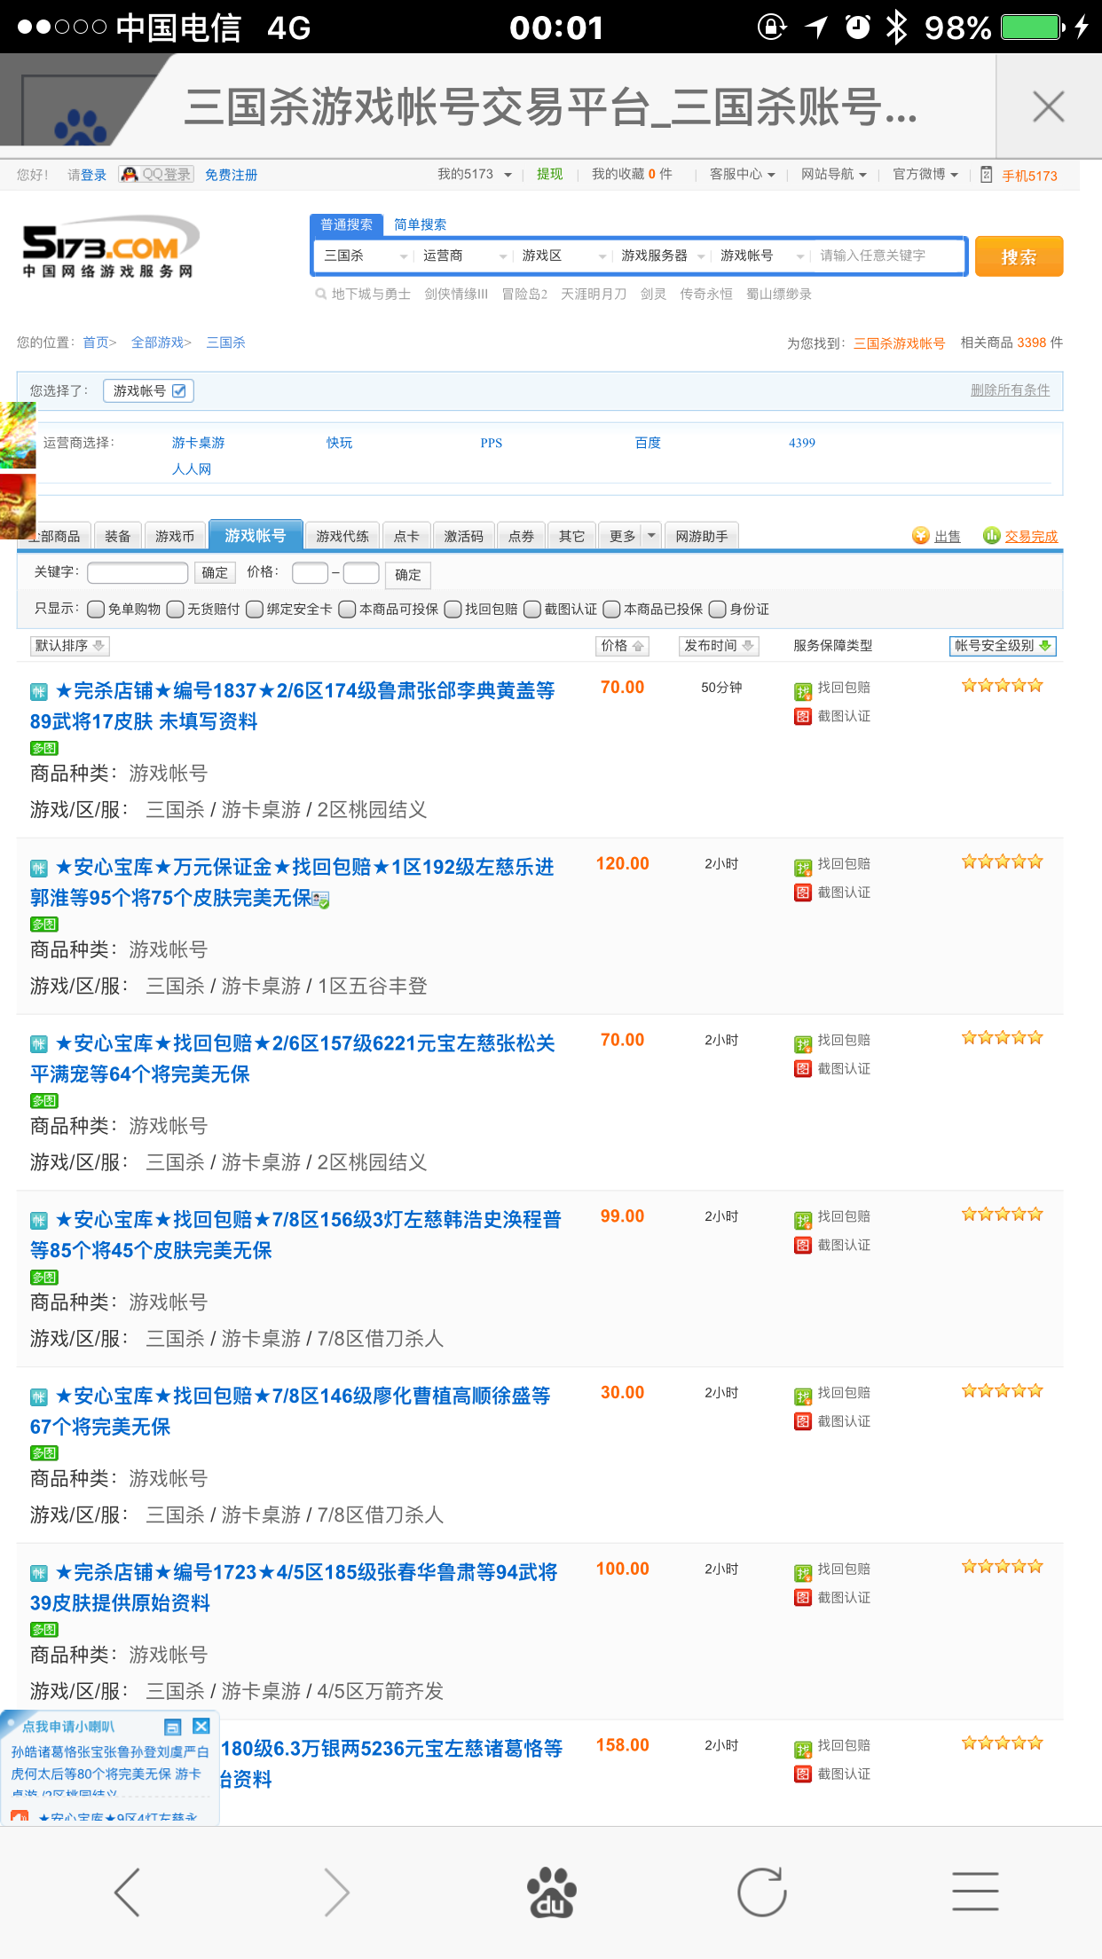Click insured badge after 皮肤完美无保 title
The image size is (1102, 1959).
tap(322, 900)
